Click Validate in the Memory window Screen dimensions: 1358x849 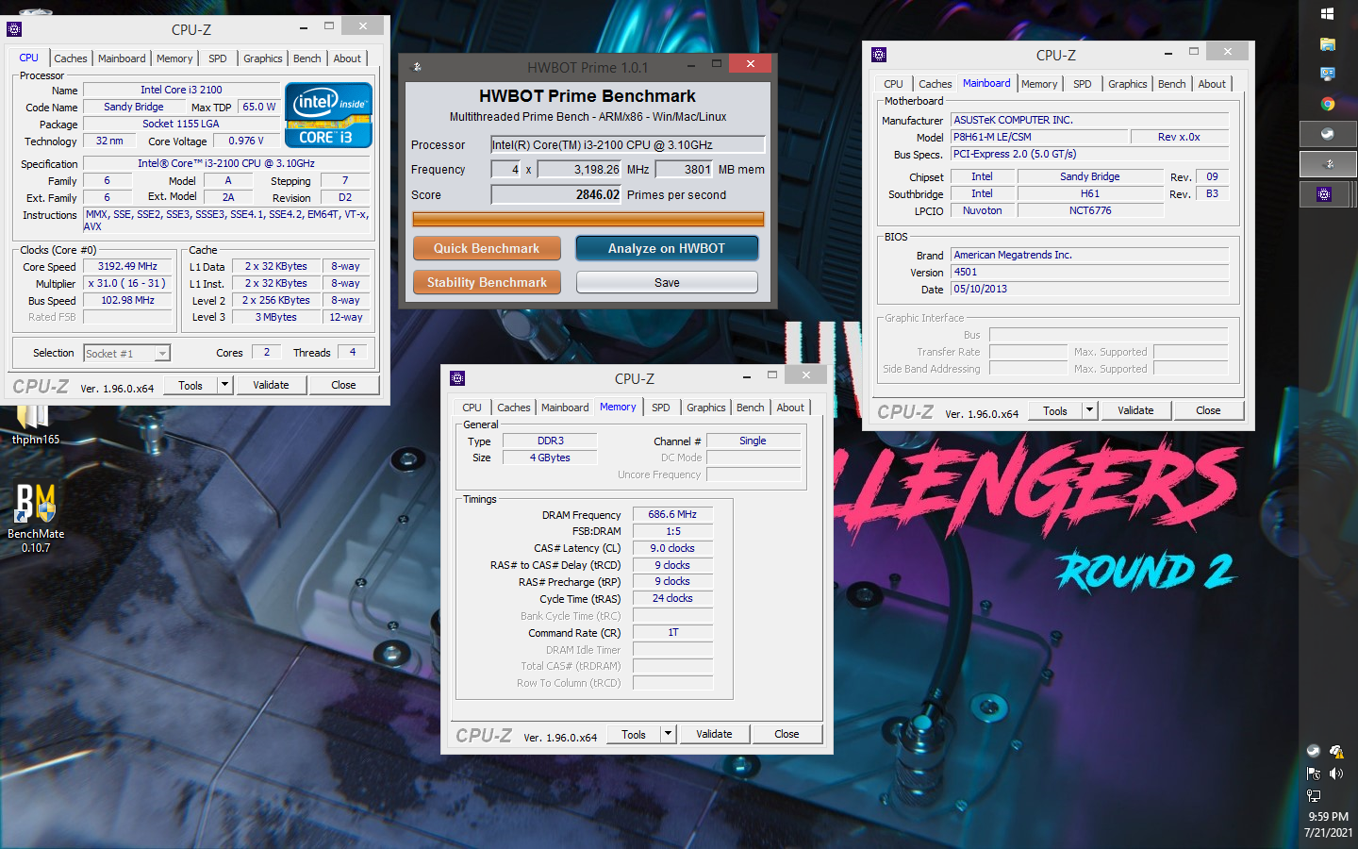(714, 734)
